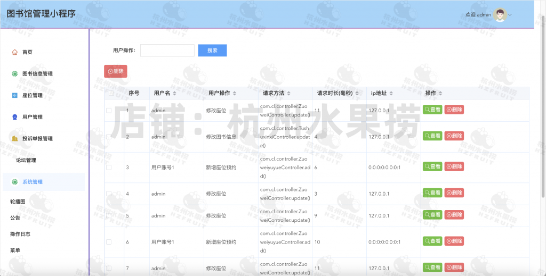This screenshot has width=546, height=276.
Task: Click 查看 for row 7
Action: pos(432,267)
